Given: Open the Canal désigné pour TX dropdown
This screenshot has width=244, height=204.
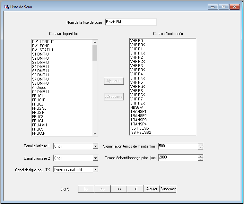Looking at the screenshot, I should click(95, 169).
